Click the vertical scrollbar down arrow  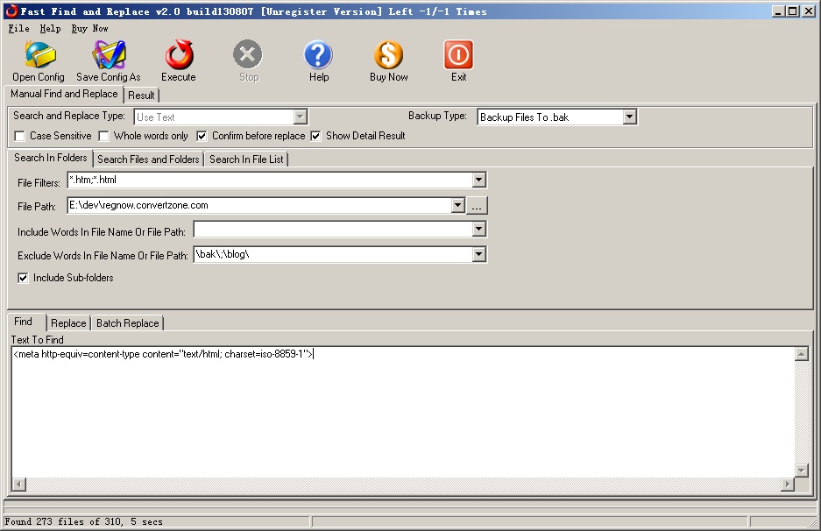point(801,471)
